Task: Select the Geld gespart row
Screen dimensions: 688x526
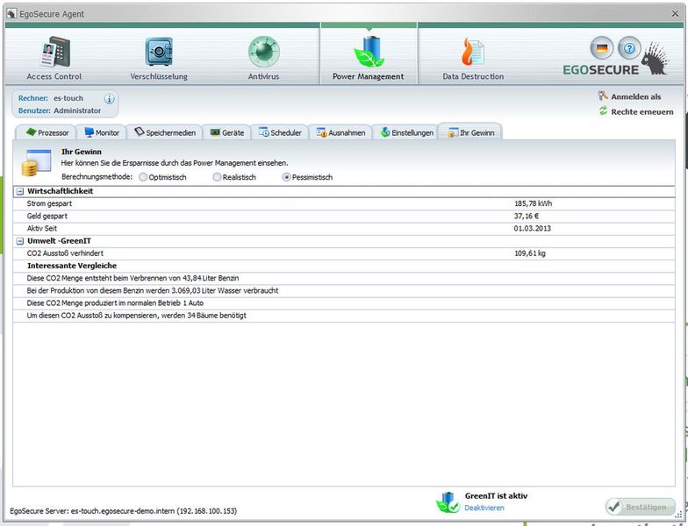Action: click(344, 216)
